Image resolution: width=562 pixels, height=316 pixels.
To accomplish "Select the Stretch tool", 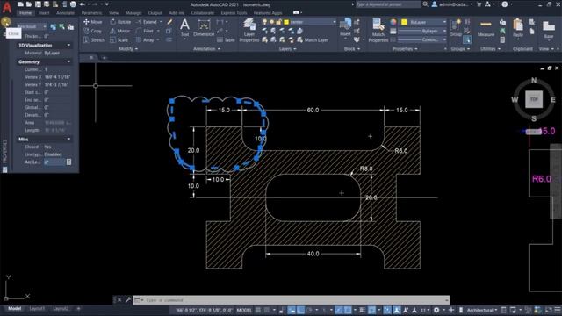I will pyautogui.click(x=94, y=40).
